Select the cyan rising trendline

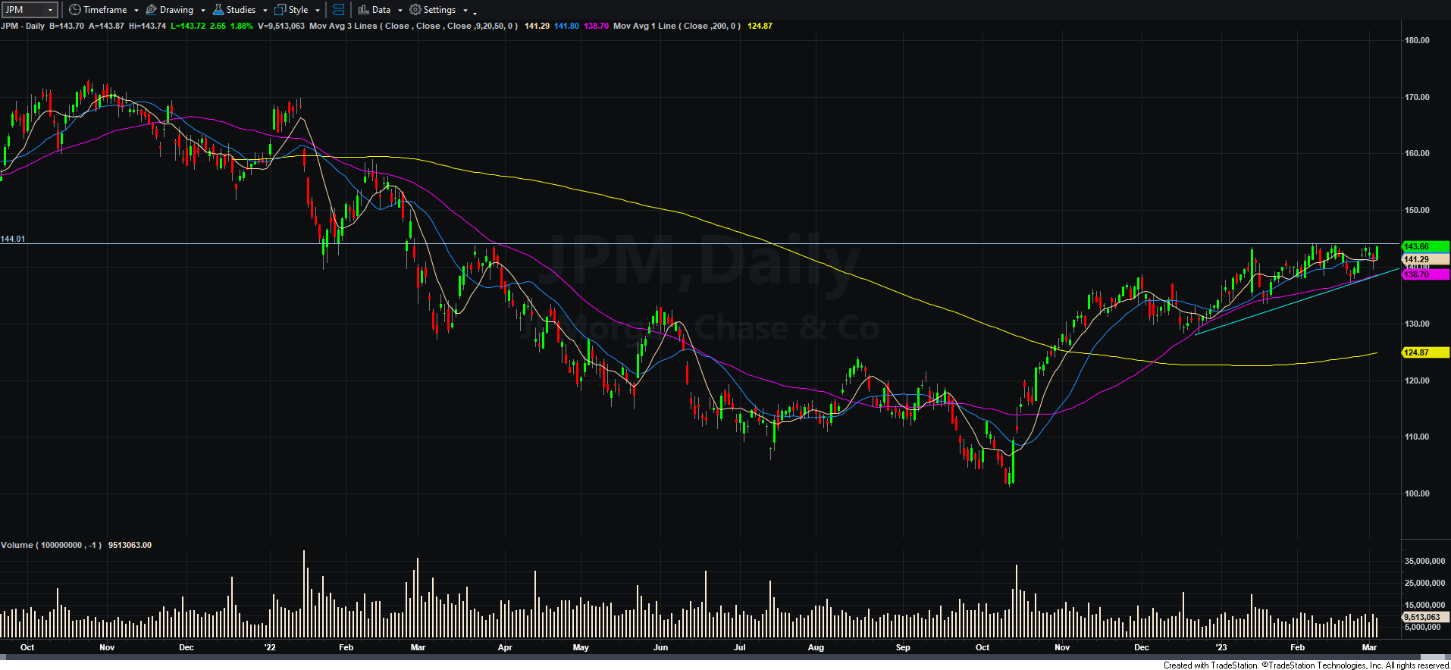coord(1296,301)
